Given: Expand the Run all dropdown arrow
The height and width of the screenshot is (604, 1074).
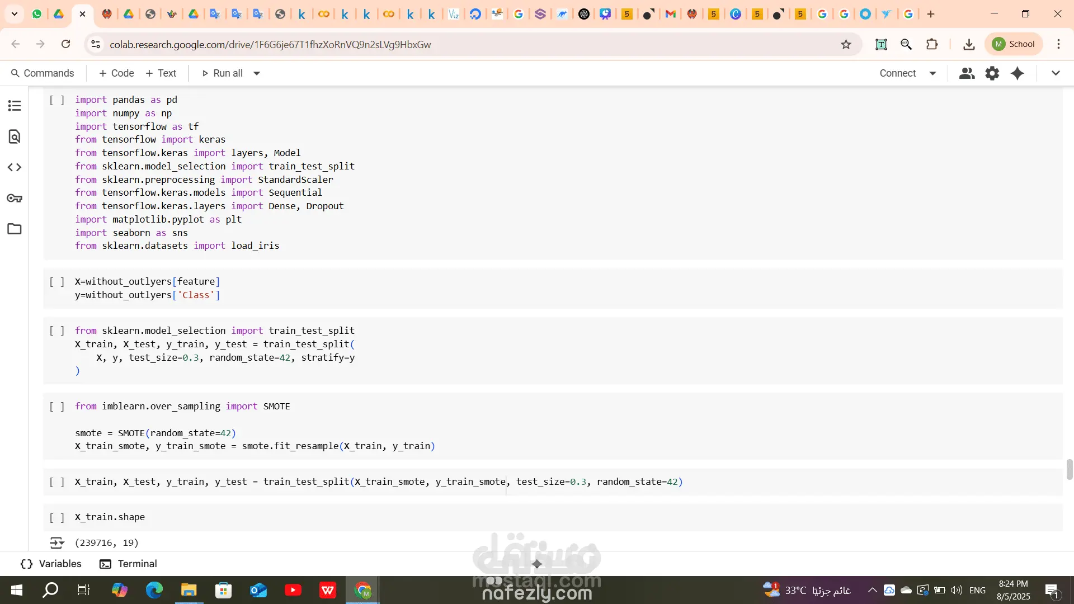Looking at the screenshot, I should click(257, 73).
